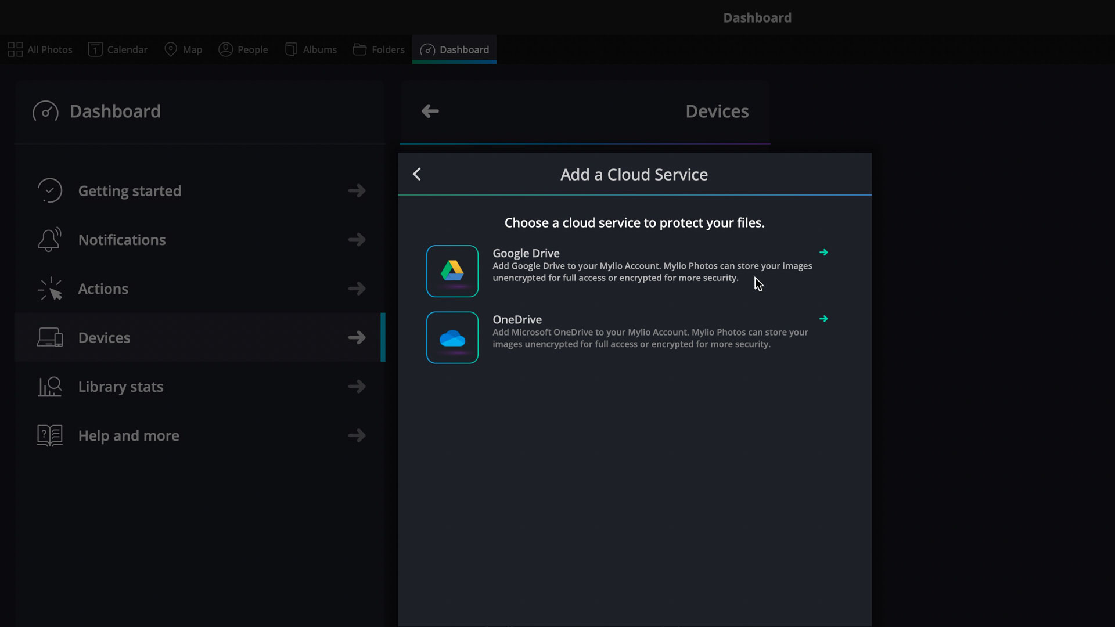Click the Notifications bell icon
Screen dimensions: 1115x627
click(50, 239)
